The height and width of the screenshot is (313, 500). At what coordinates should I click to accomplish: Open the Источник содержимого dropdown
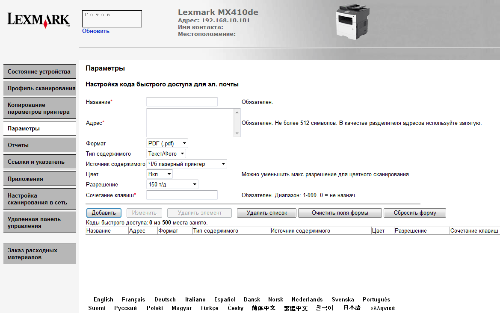coord(186,164)
